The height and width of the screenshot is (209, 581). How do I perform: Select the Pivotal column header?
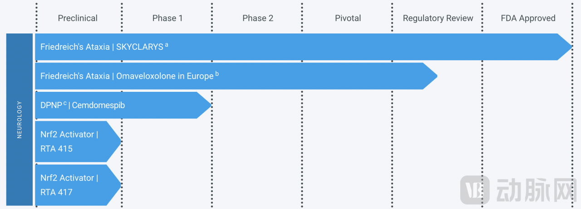pos(348,18)
